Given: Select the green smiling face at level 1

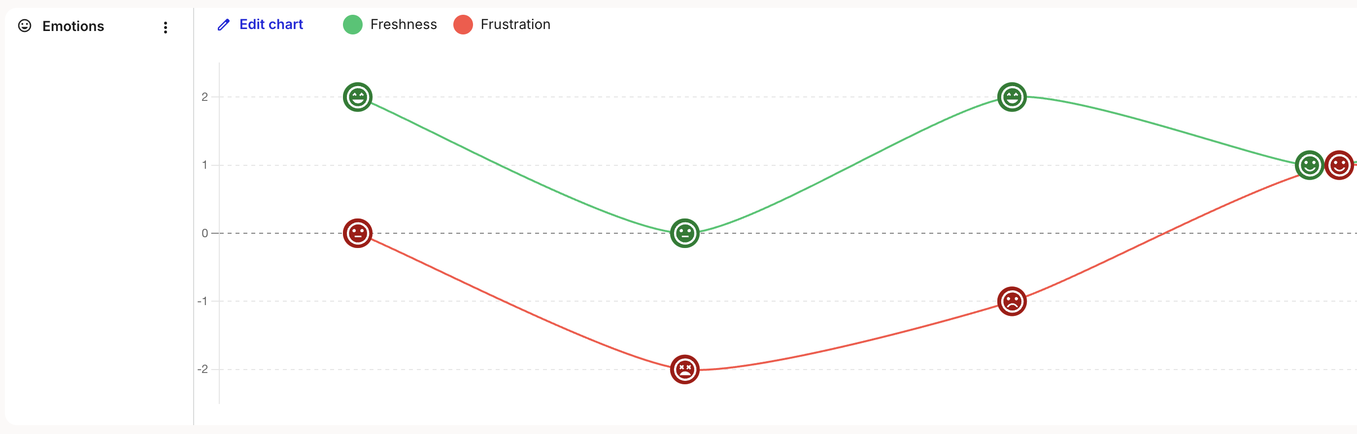Looking at the screenshot, I should 1309,165.
